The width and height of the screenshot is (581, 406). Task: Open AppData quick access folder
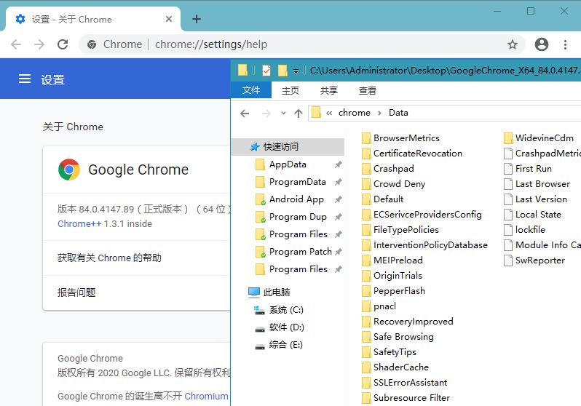(x=288, y=164)
